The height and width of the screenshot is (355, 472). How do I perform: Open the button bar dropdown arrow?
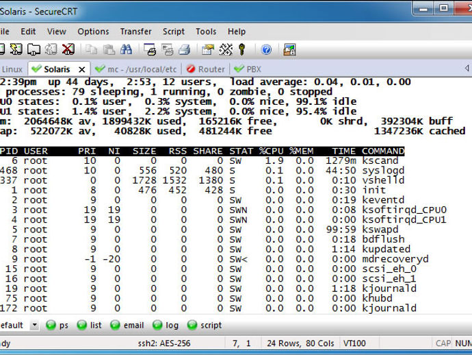point(35,325)
